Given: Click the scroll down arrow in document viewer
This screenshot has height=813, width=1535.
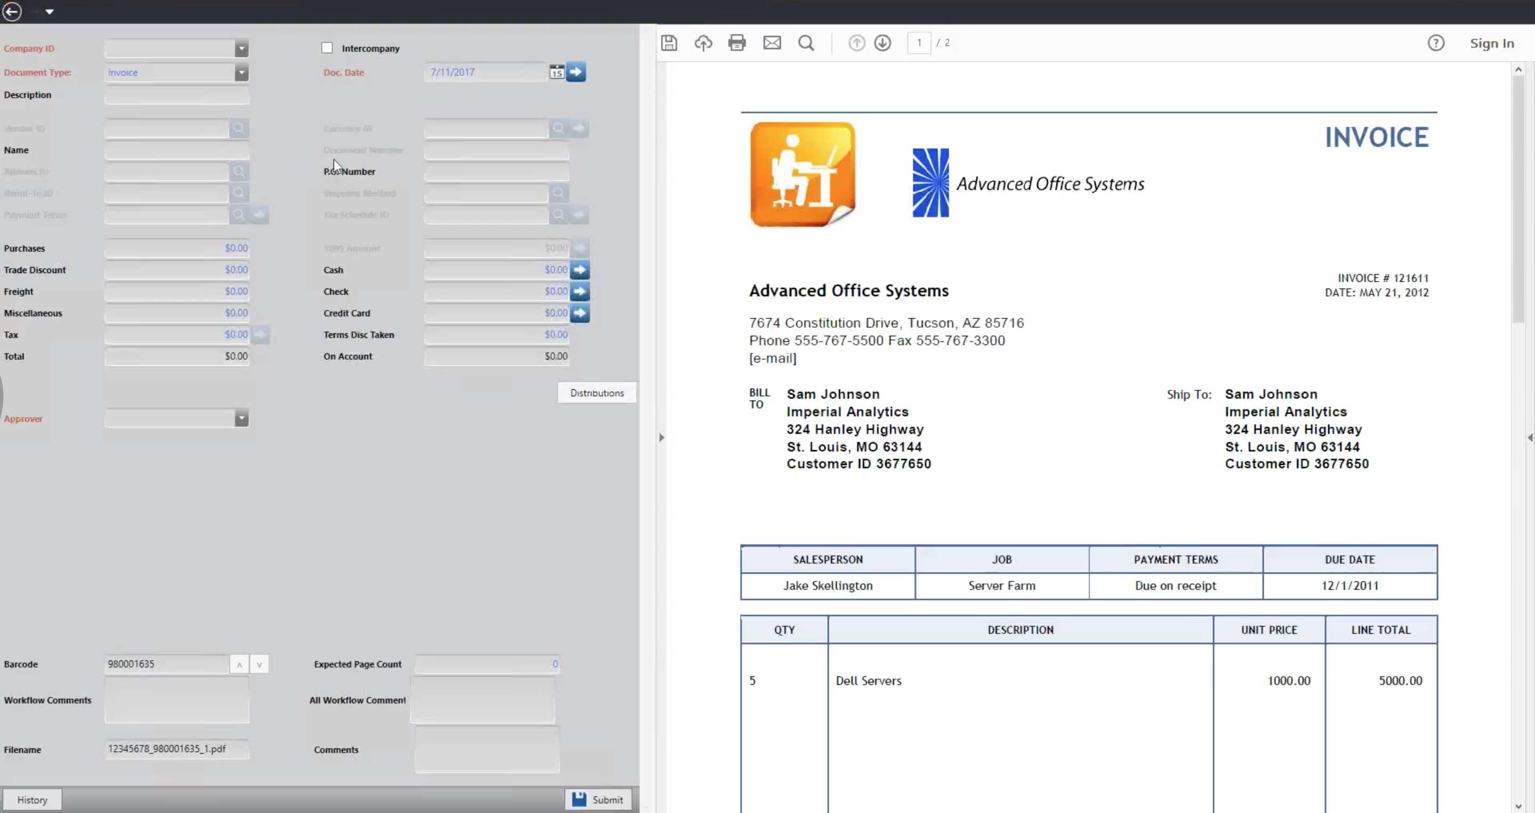Looking at the screenshot, I should coord(1518,807).
